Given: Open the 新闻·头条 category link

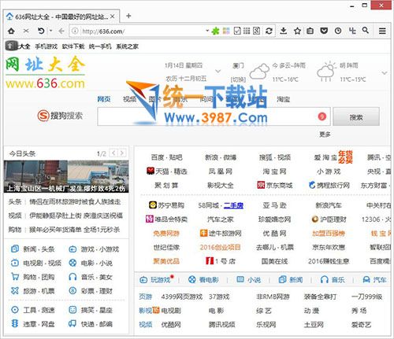Looking at the screenshot, I should (x=39, y=249).
